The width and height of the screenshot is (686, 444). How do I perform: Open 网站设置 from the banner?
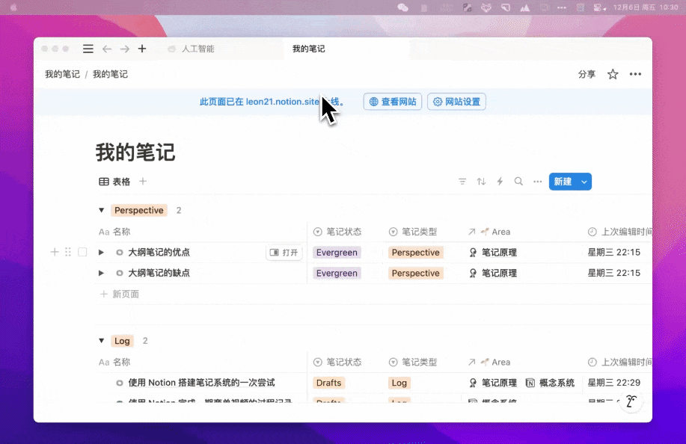(x=456, y=102)
